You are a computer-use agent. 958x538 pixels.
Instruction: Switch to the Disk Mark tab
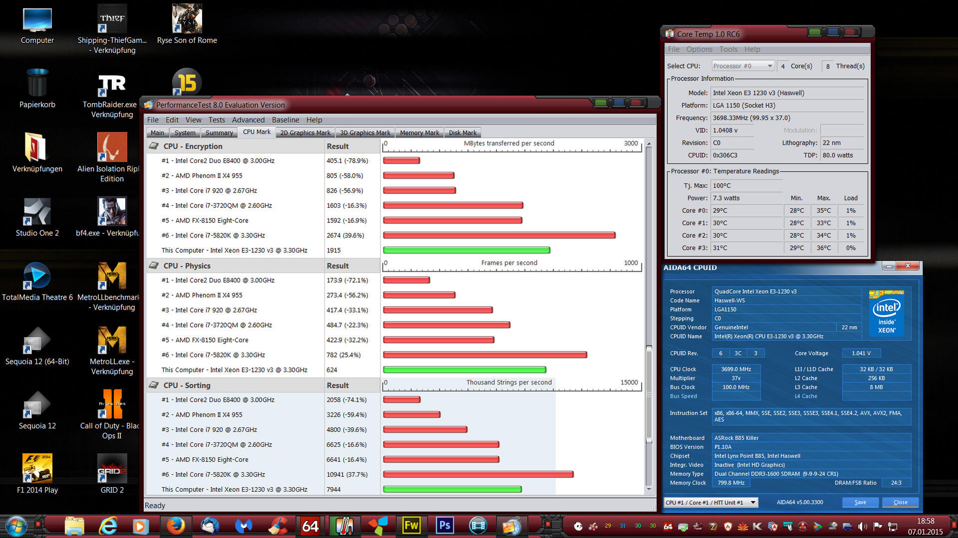tap(462, 133)
